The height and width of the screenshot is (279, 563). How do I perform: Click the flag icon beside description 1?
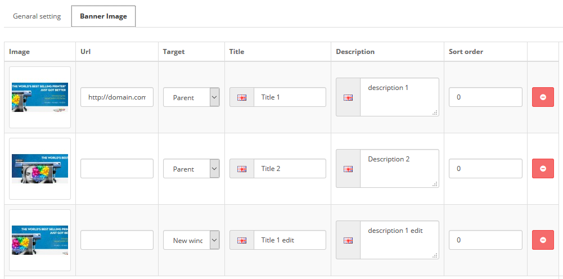(x=348, y=97)
